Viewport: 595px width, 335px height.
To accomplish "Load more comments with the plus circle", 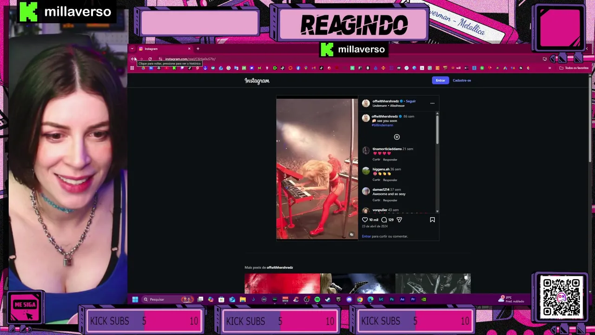I will tap(397, 137).
